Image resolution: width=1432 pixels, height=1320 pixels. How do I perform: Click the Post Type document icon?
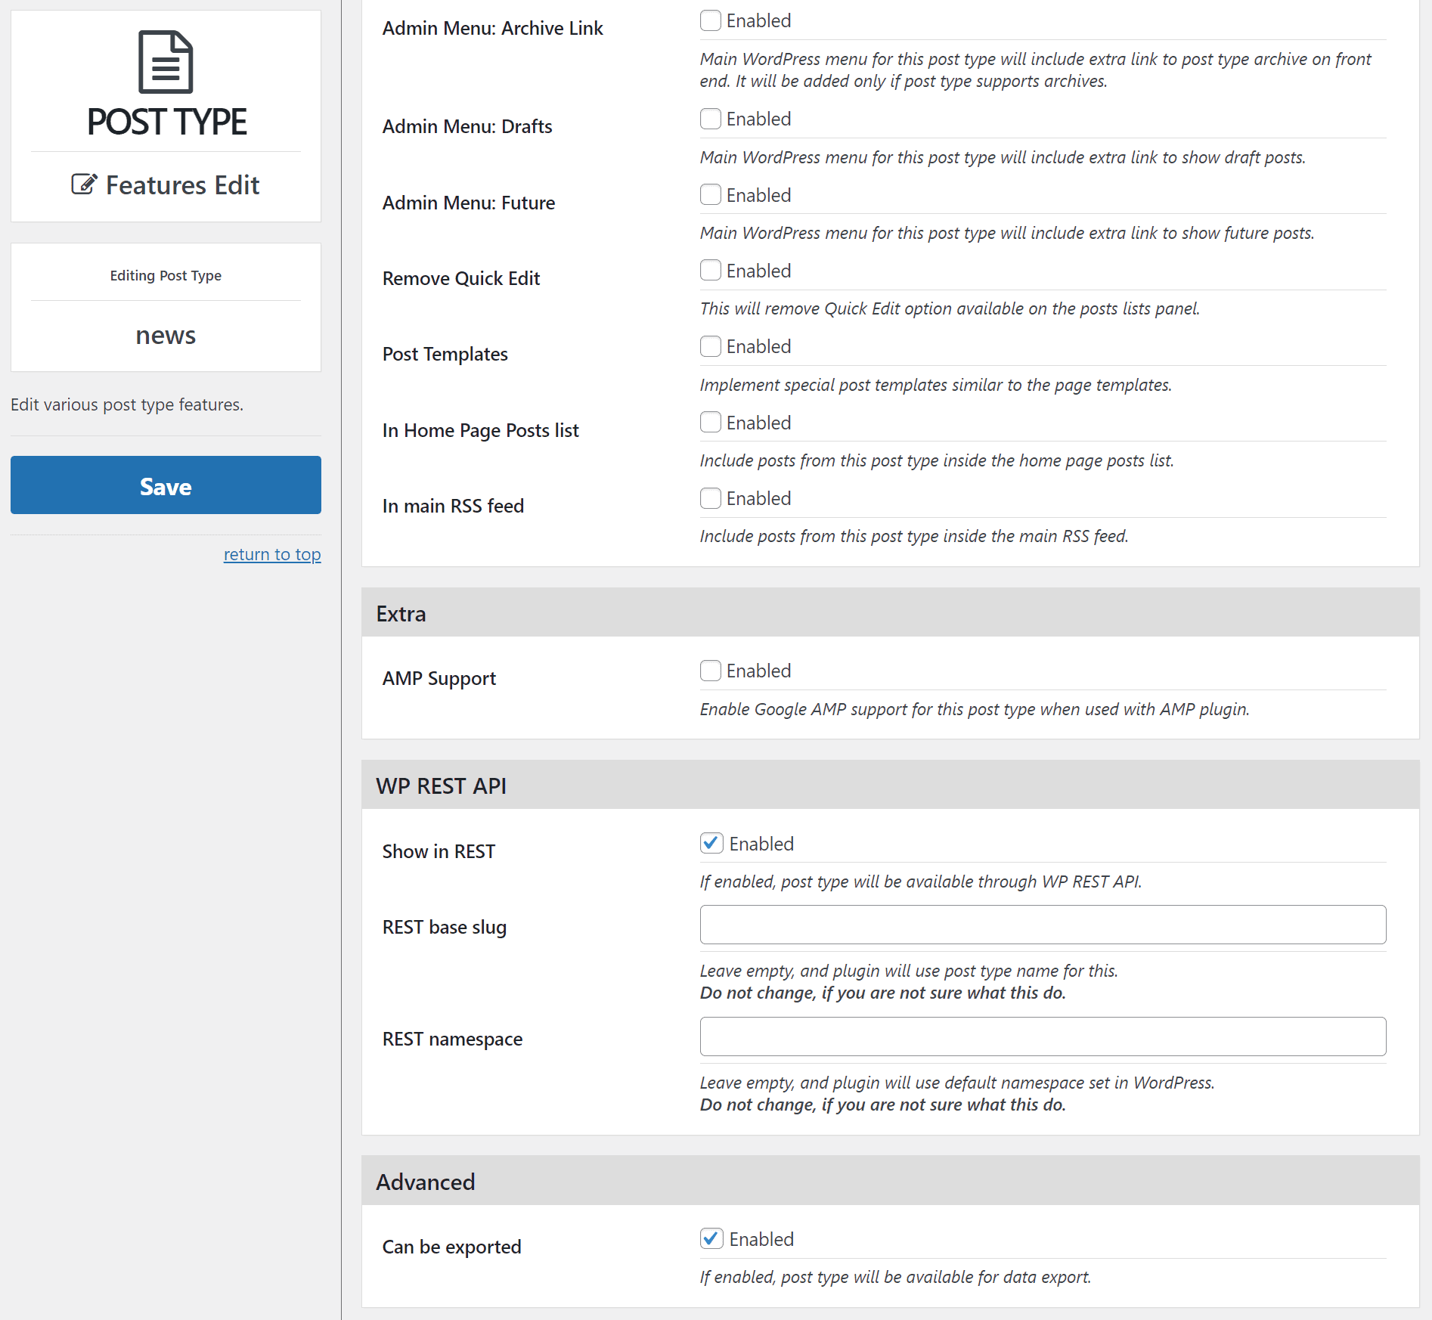click(x=166, y=62)
